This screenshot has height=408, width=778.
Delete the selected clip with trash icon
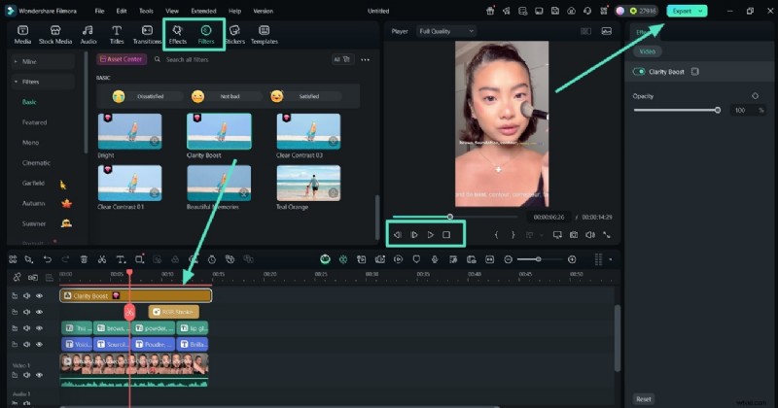click(x=84, y=259)
